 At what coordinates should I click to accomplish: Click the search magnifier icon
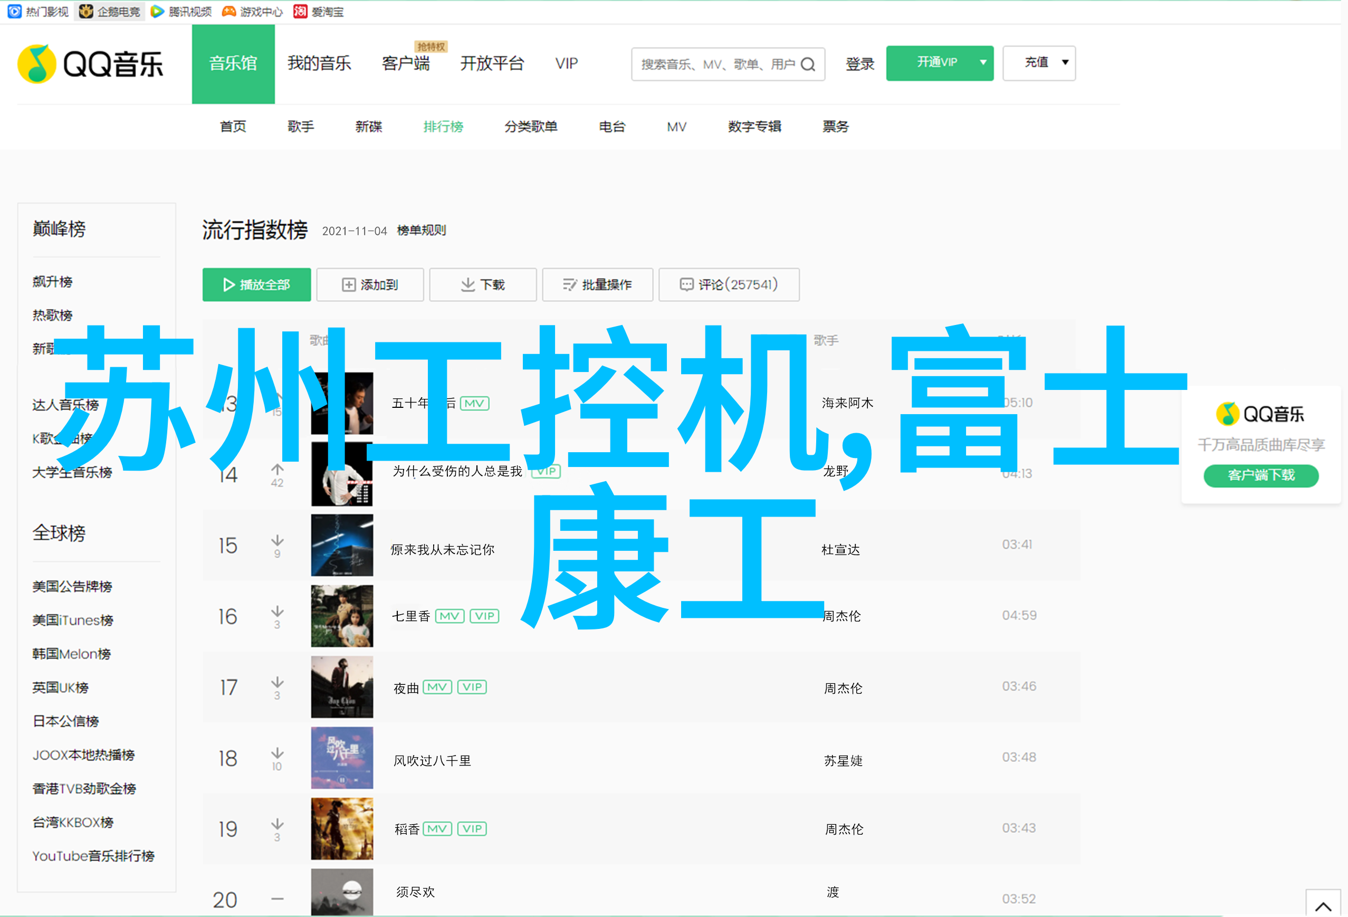808,64
